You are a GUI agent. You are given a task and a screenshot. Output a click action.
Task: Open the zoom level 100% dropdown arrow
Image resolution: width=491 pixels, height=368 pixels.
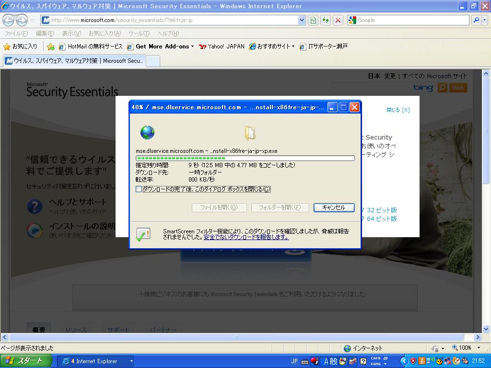pyautogui.click(x=479, y=348)
